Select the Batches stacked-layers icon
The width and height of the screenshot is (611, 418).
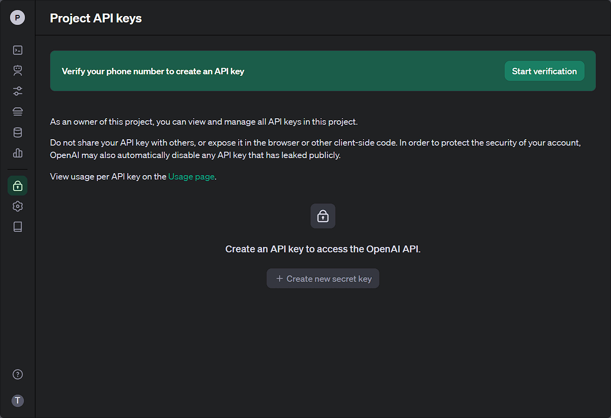(17, 112)
